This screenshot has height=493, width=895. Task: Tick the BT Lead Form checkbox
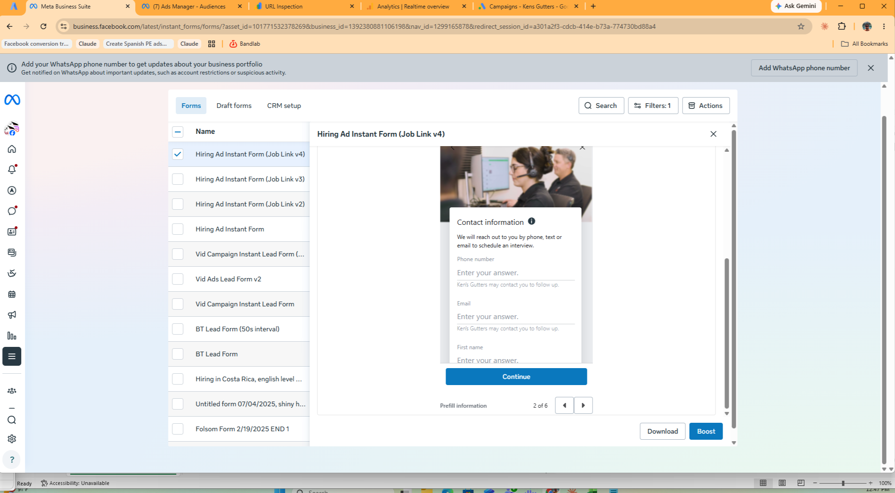pos(178,354)
